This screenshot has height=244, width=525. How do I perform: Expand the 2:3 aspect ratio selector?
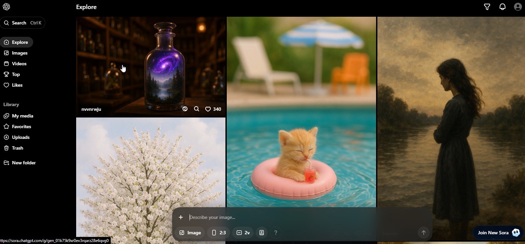pos(218,233)
